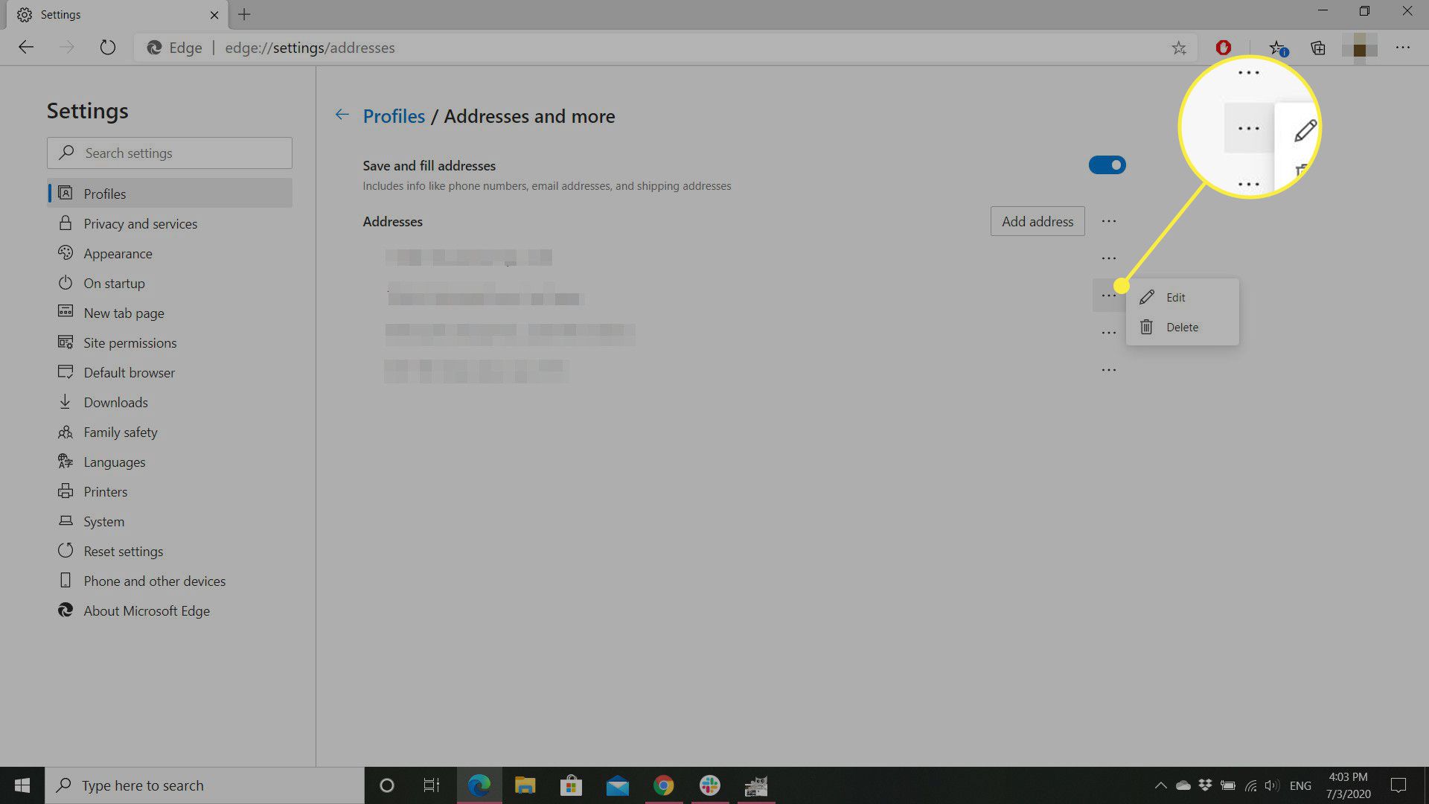The height and width of the screenshot is (804, 1429).
Task: Open Microsoft Edge icon in taskbar
Action: [x=479, y=785]
